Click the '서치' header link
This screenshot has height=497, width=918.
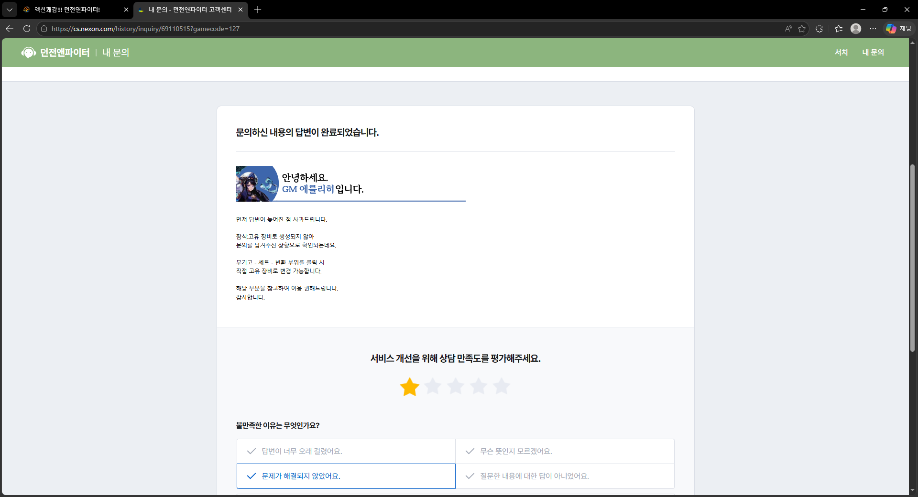pyautogui.click(x=841, y=52)
